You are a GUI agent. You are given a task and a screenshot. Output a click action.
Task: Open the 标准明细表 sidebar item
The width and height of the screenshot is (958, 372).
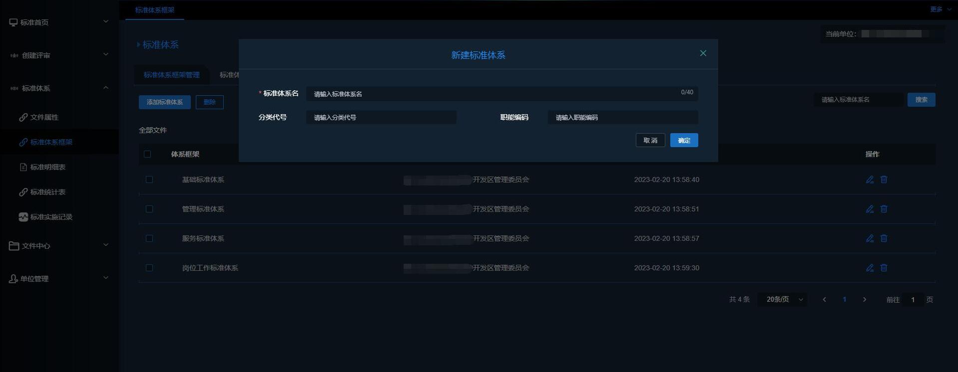(x=59, y=167)
